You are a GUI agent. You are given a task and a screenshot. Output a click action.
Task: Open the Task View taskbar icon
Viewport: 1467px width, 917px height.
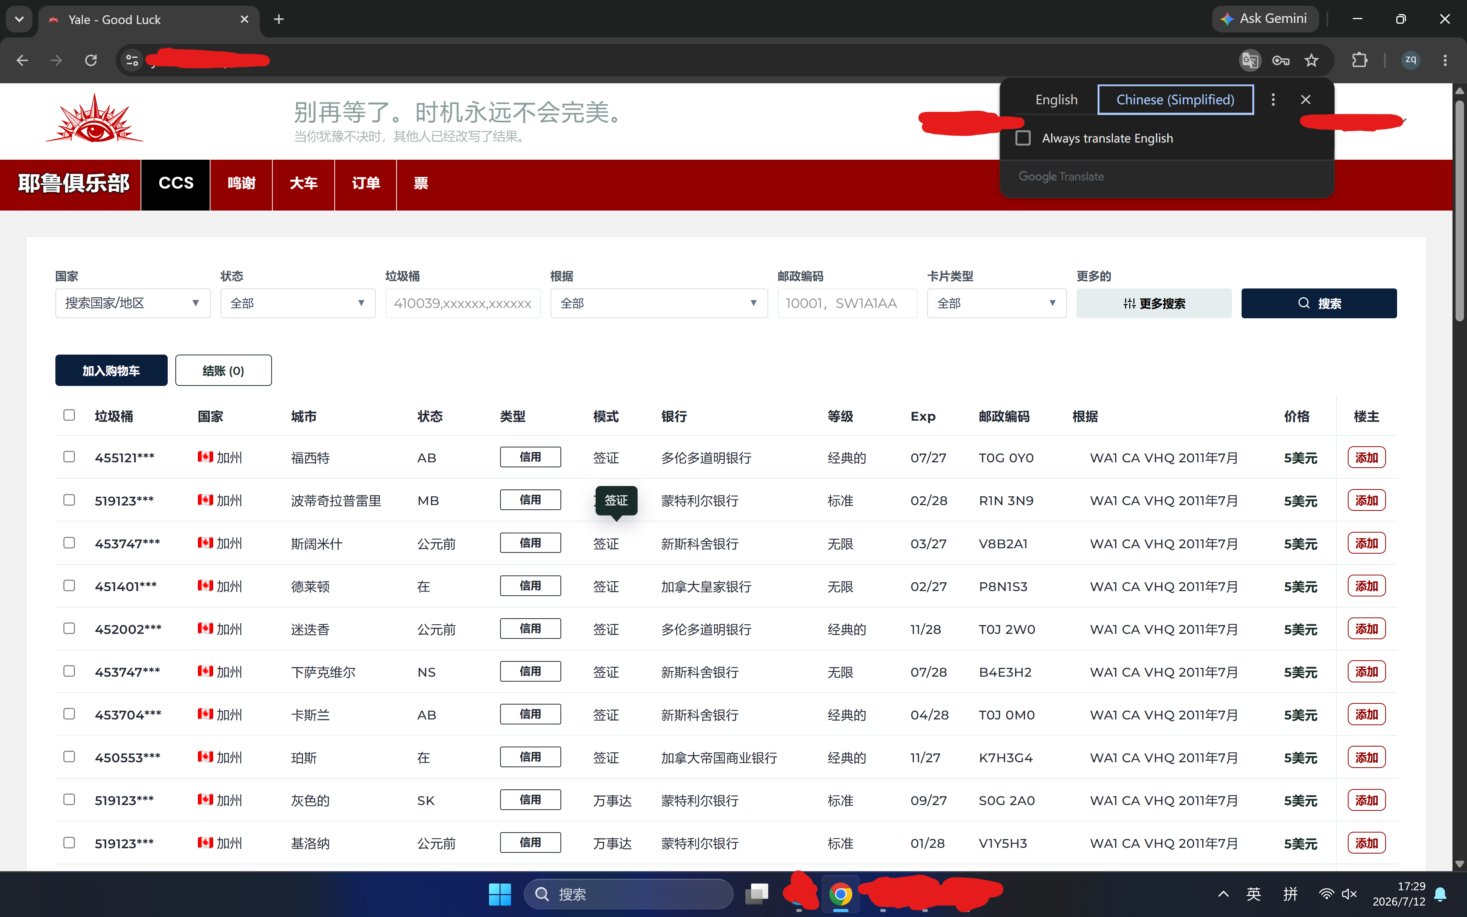coord(756,894)
